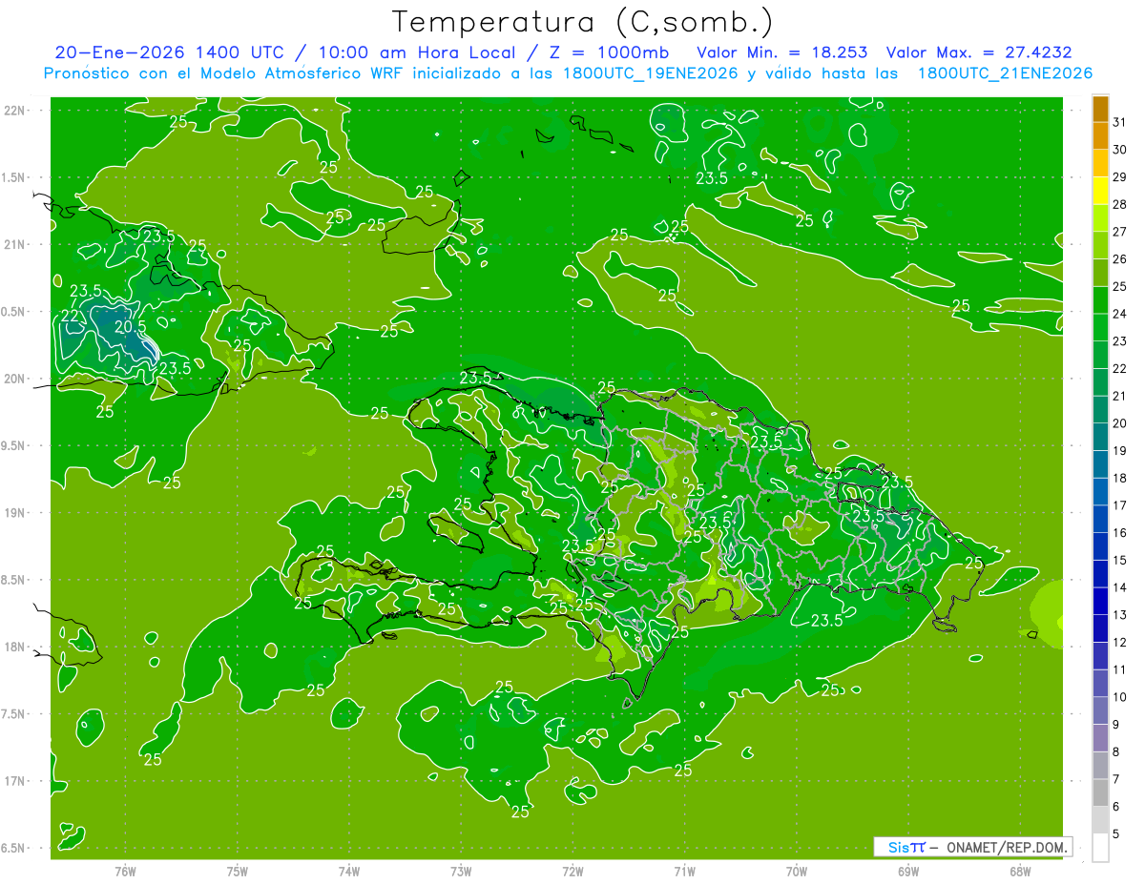
Task: Click the color bar label '9'
Action: [1116, 726]
